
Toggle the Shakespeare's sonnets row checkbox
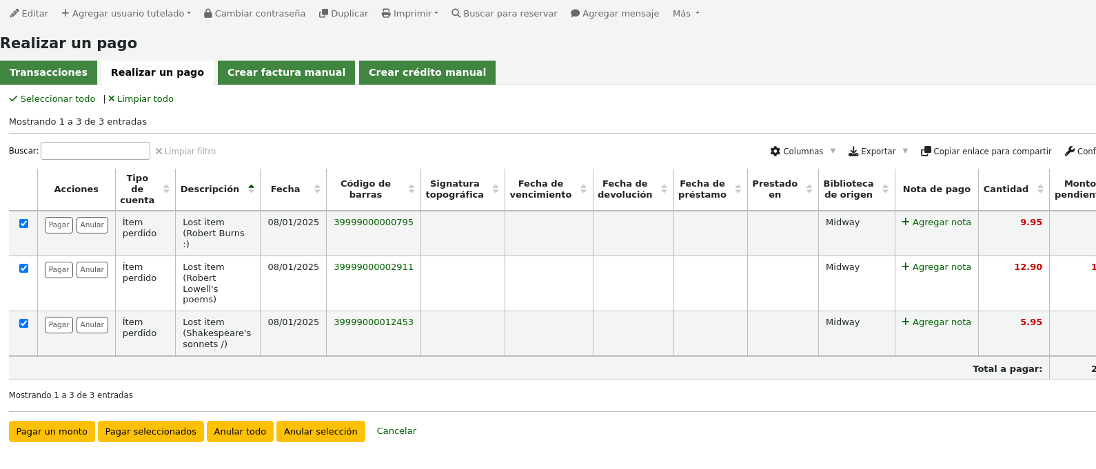(x=24, y=323)
